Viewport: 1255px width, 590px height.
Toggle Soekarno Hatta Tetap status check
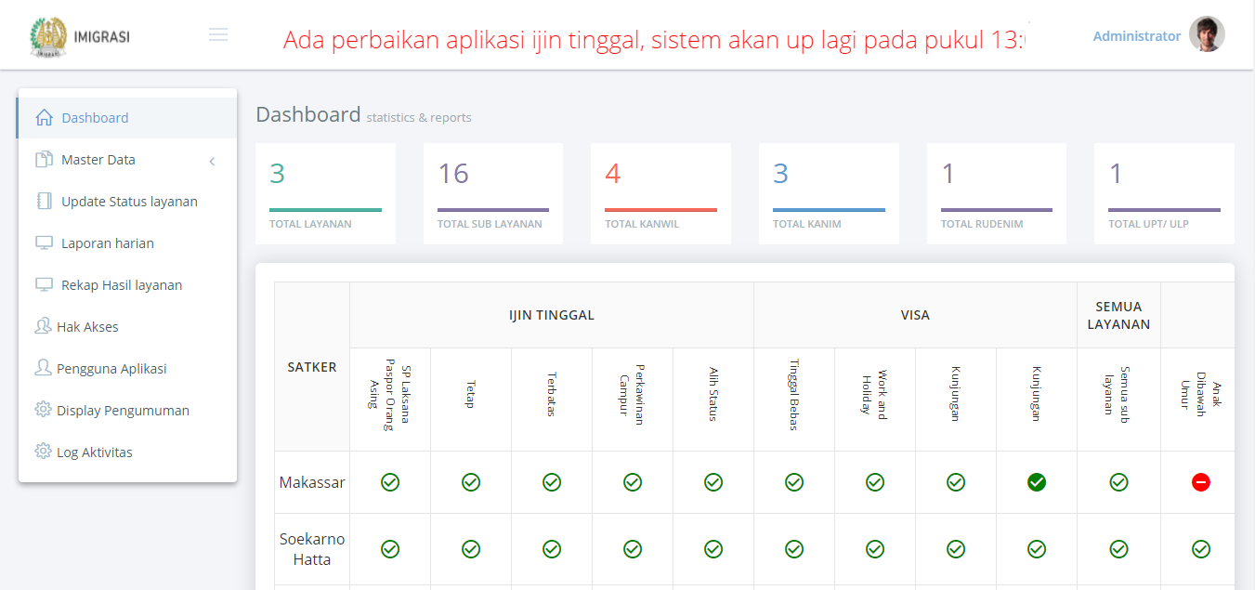(471, 549)
